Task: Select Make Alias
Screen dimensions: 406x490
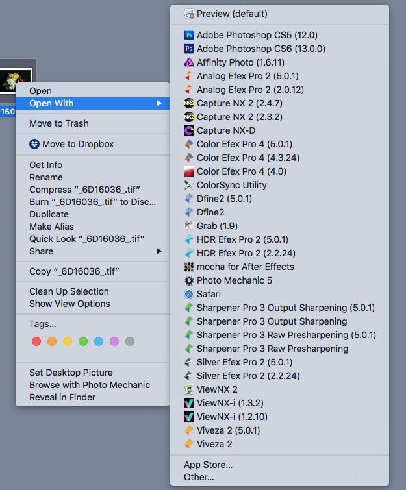Action: (x=93, y=227)
